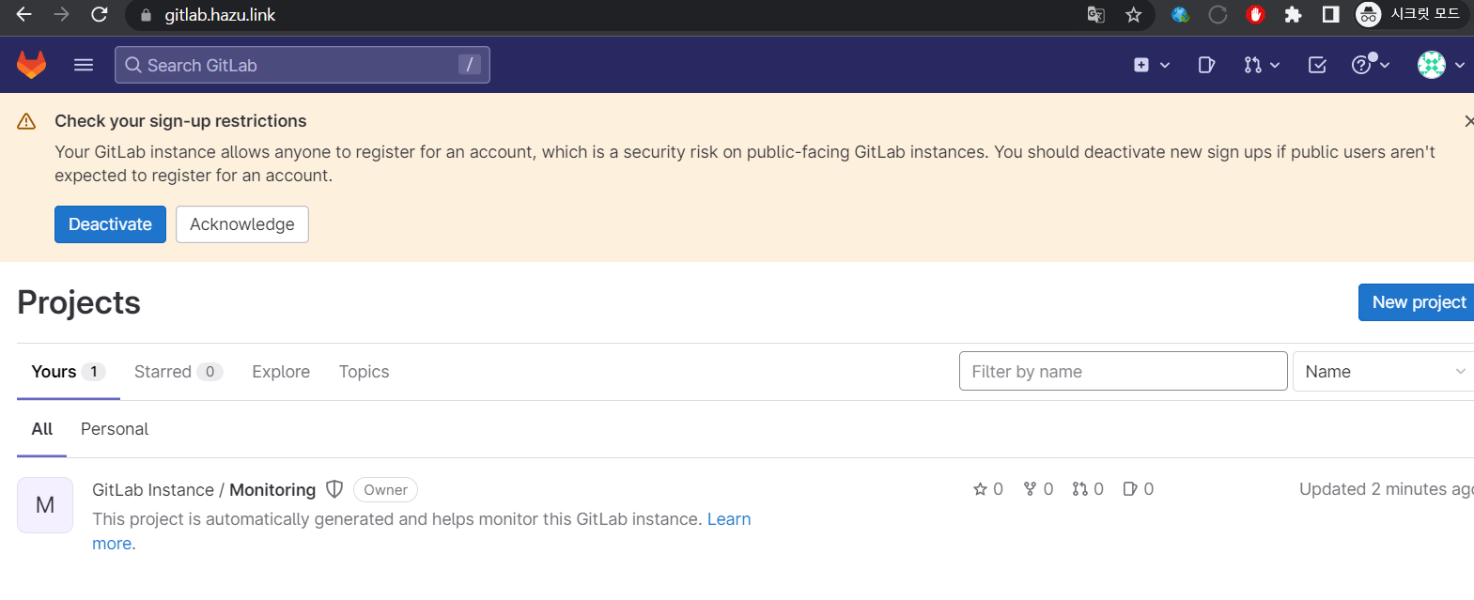Screen dimensions: 1474x600
Task: Click the Check your sign-up restrictions heading
Action: pos(180,121)
